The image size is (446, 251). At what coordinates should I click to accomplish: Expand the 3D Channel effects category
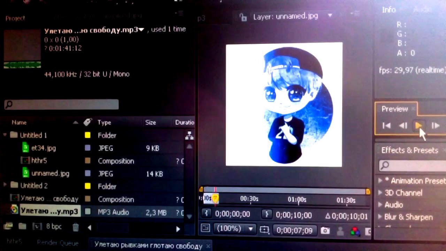tap(380, 193)
